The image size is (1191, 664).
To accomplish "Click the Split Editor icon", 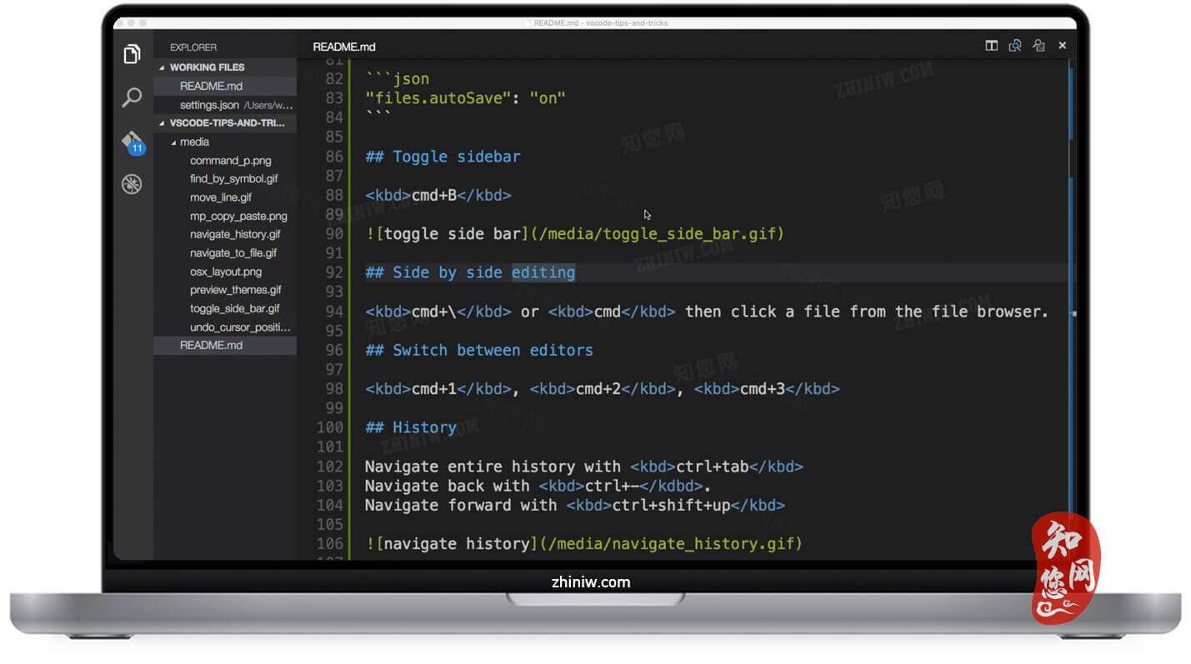I will pos(992,46).
